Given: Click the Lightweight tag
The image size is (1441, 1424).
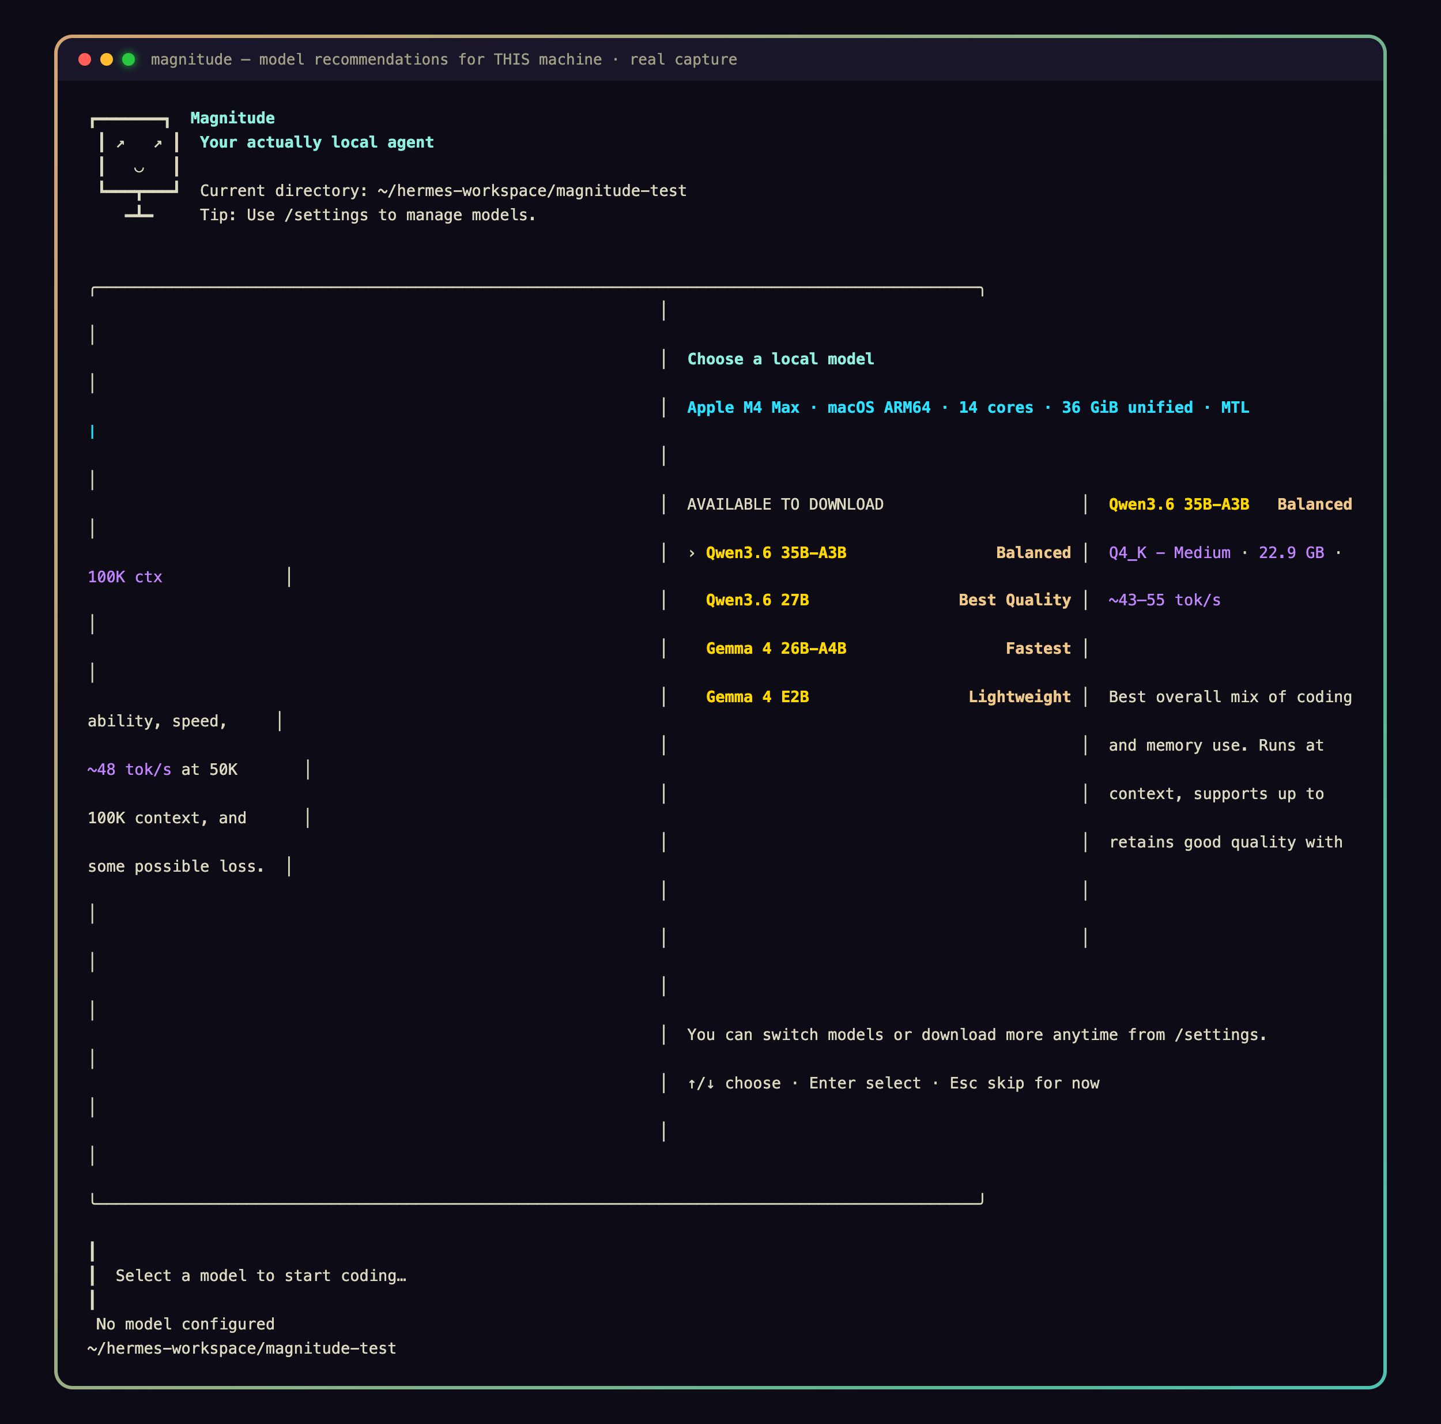Looking at the screenshot, I should coord(1019,696).
